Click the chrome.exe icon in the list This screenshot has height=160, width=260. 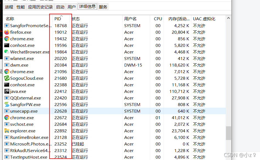click(7, 39)
